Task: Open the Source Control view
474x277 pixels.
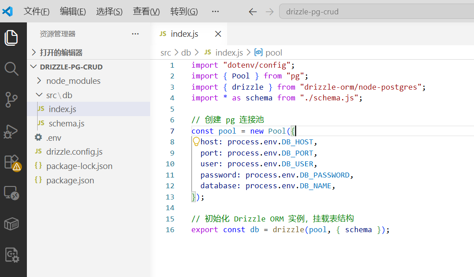Action: coord(12,100)
